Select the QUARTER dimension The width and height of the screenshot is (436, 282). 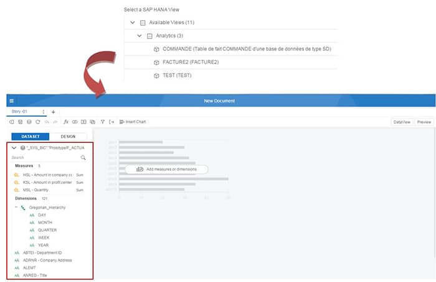tap(47, 230)
